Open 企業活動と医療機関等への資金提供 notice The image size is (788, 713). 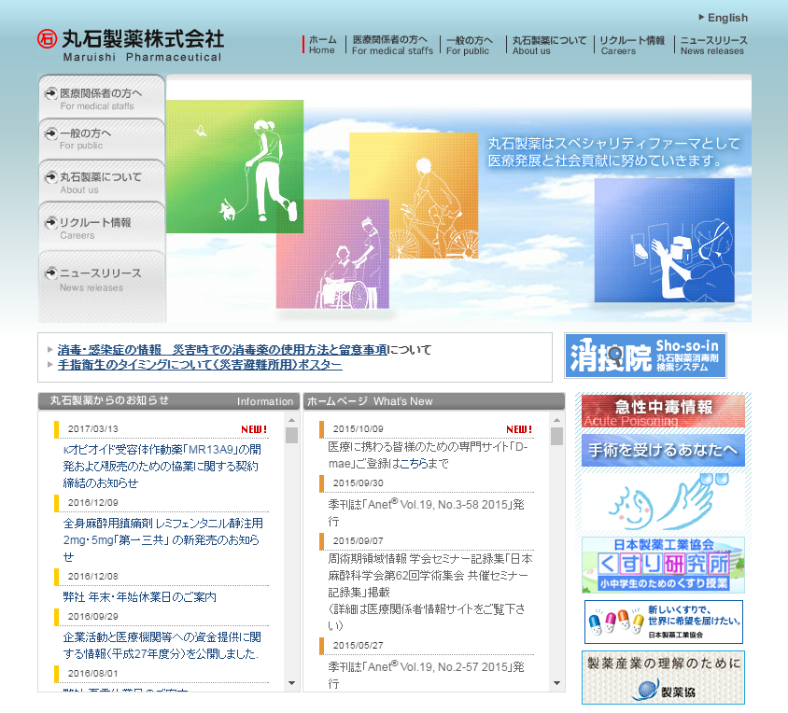pyautogui.click(x=162, y=646)
